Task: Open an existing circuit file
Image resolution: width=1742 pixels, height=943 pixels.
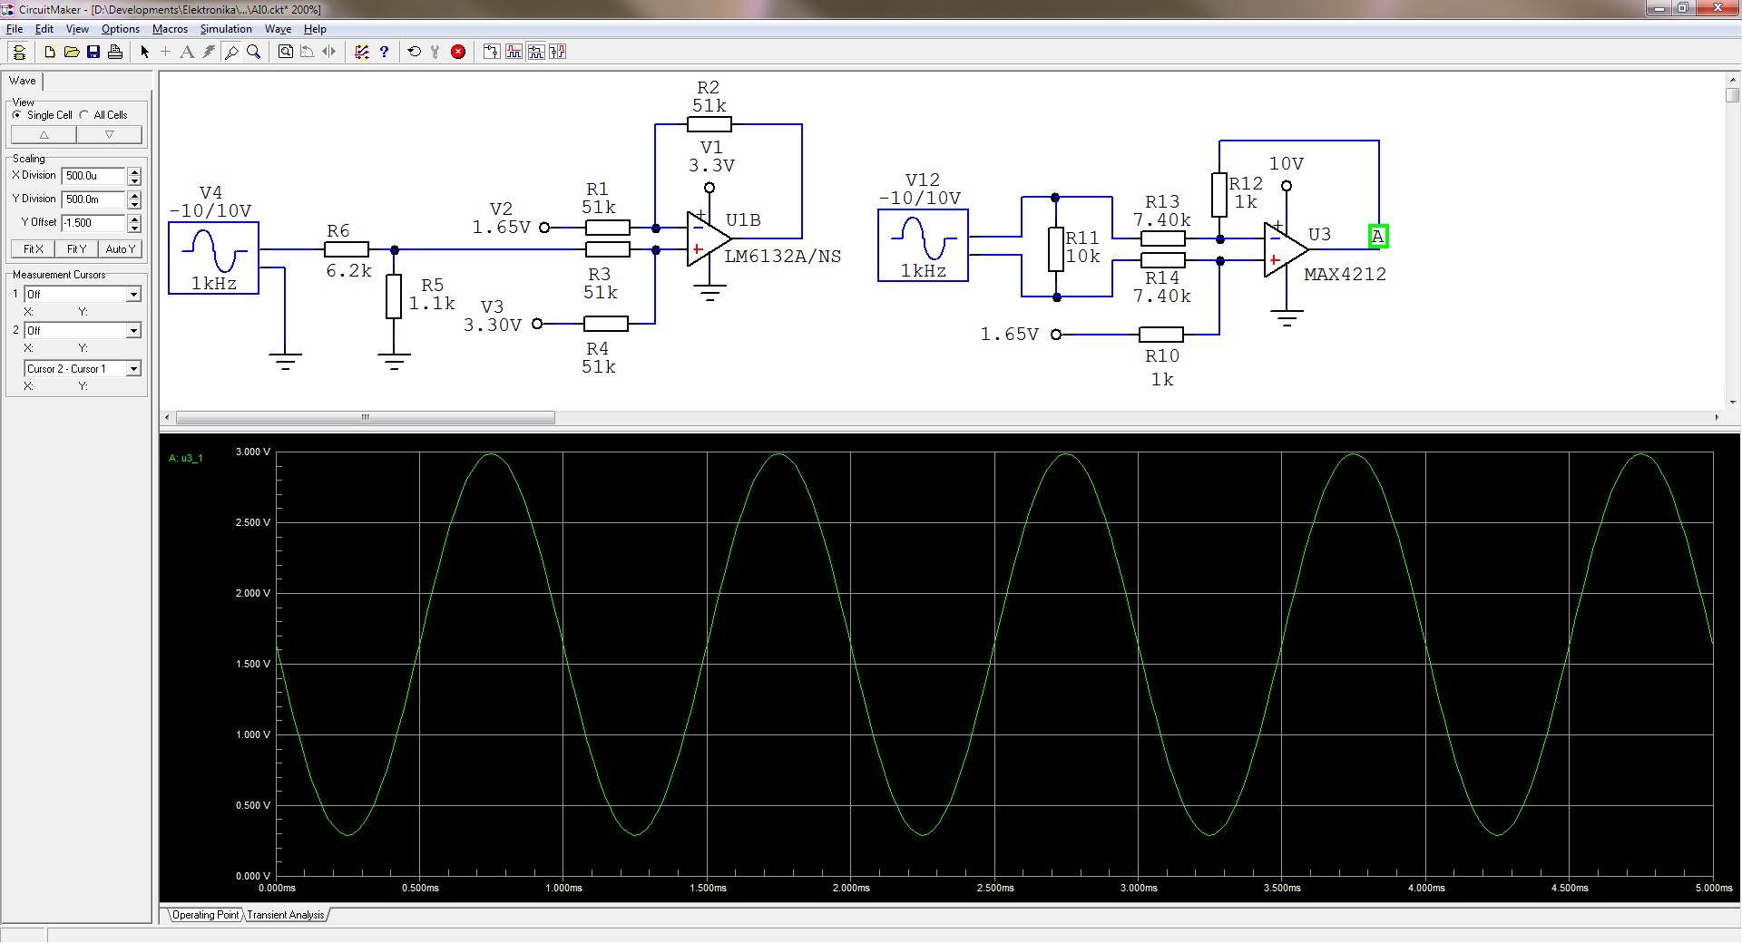Action: click(72, 52)
